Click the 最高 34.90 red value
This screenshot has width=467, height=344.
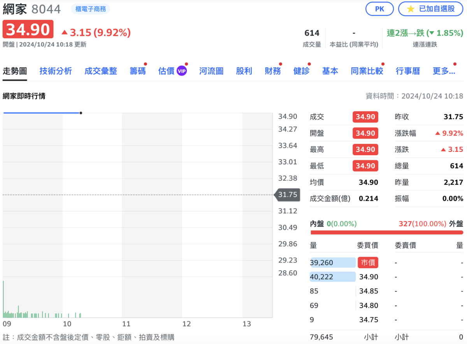pyautogui.click(x=365, y=149)
